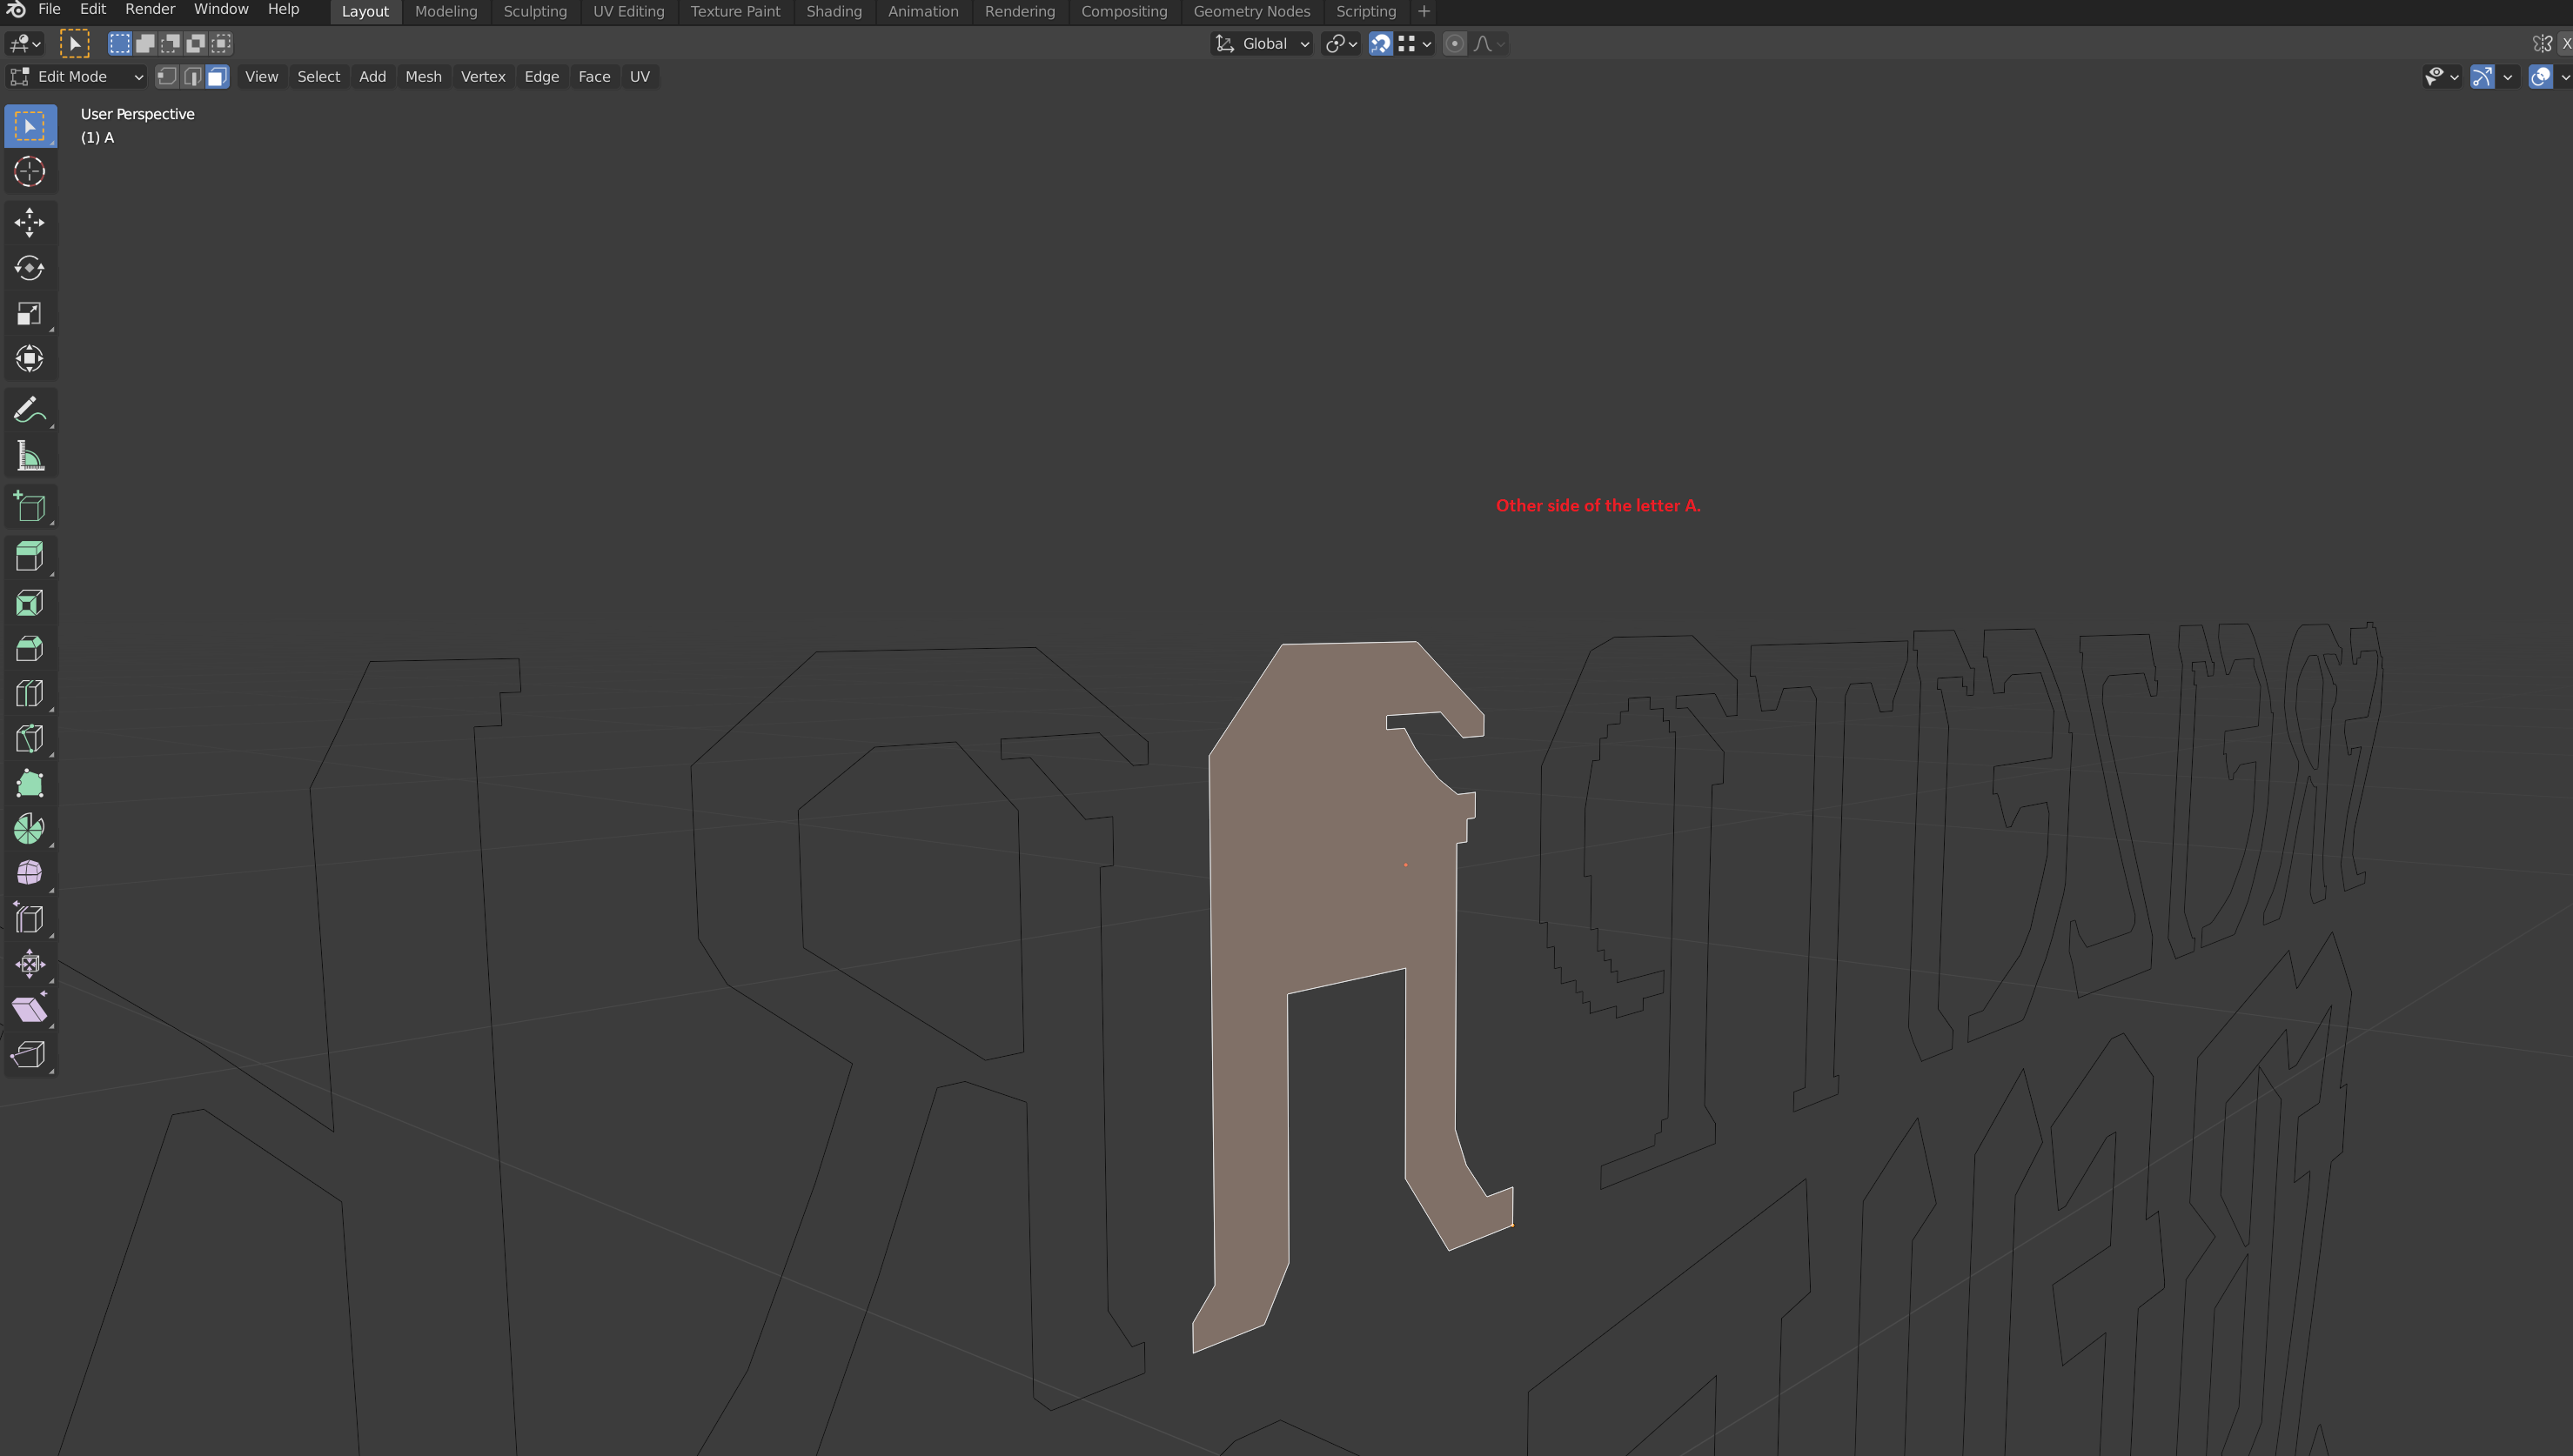Toggle face select mode button
Viewport: 2573px width, 1456px height.
point(217,76)
